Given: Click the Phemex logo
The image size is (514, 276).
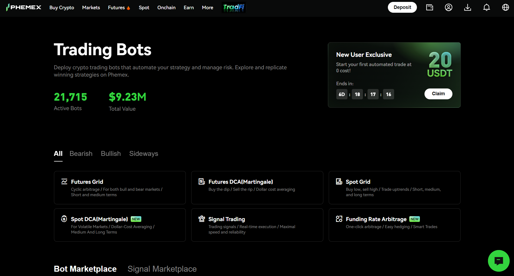Looking at the screenshot, I should (24, 7).
